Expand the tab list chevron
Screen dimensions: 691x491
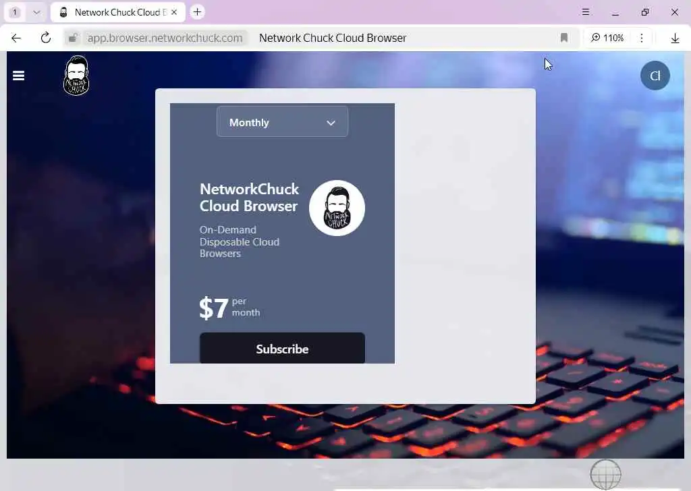click(x=36, y=12)
